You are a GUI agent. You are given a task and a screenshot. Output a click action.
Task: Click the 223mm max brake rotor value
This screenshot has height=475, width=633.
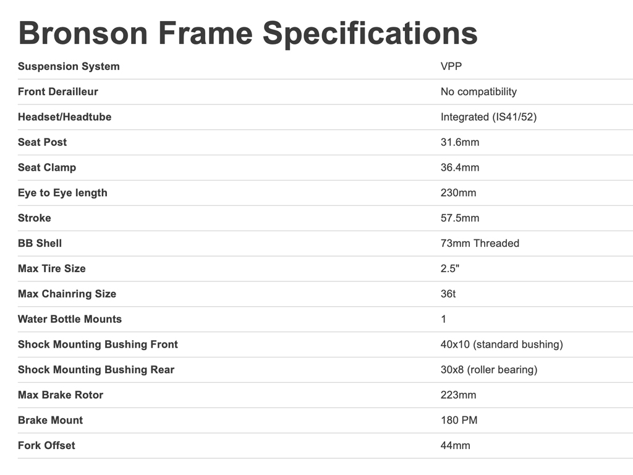pyautogui.click(x=458, y=395)
